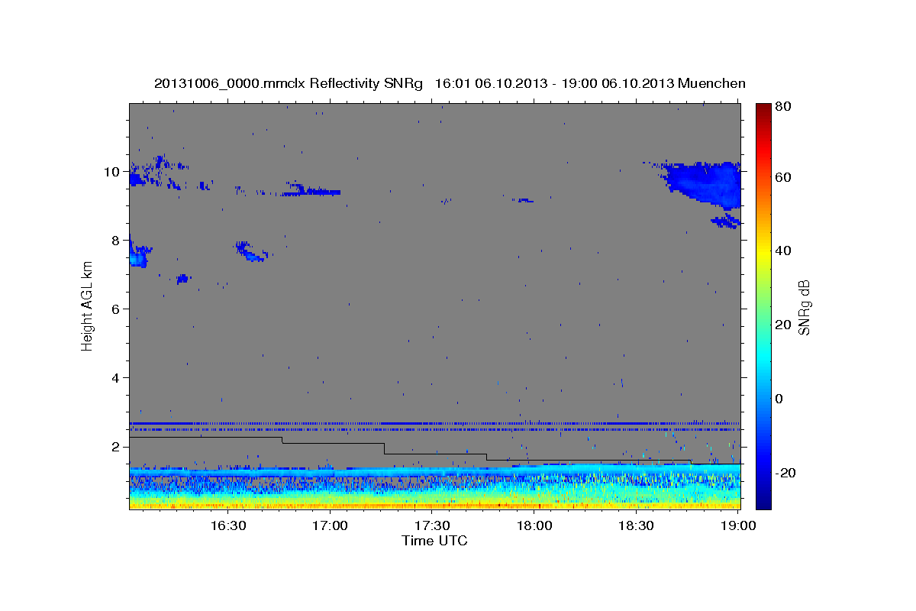Click the colorbar value label 0
Screen dimensions: 916x611
tap(779, 399)
